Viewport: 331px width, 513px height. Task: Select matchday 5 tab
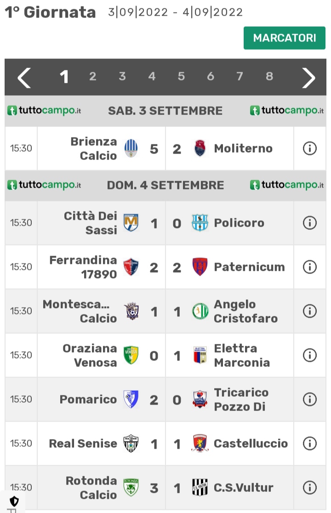click(181, 77)
